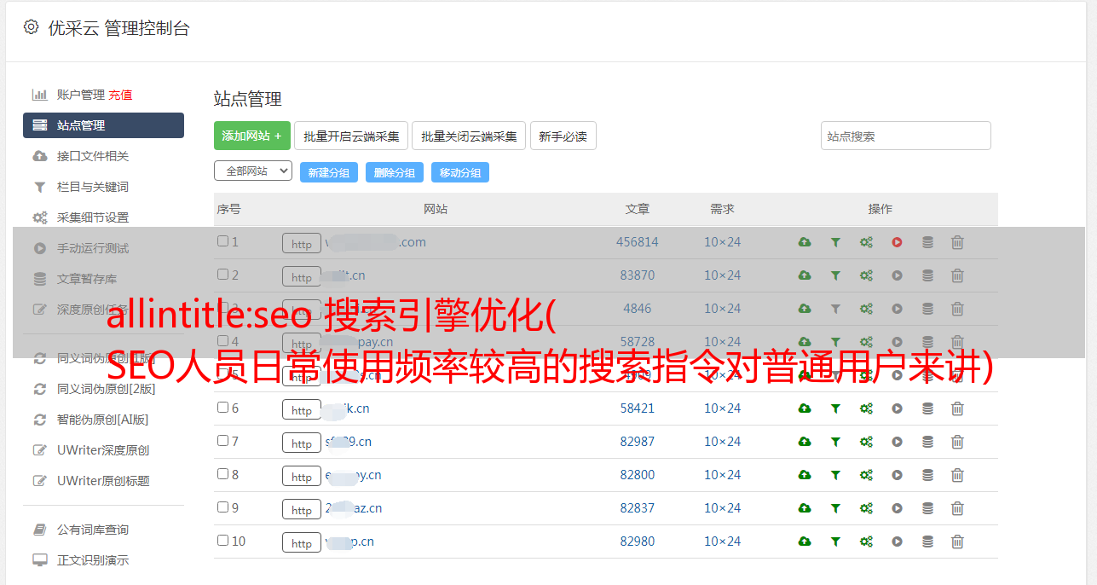
Task: Click the cloud upload icon in row 1
Action: (805, 242)
